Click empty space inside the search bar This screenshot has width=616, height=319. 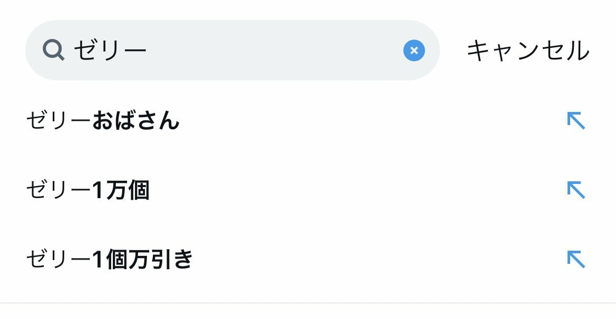click(x=274, y=50)
